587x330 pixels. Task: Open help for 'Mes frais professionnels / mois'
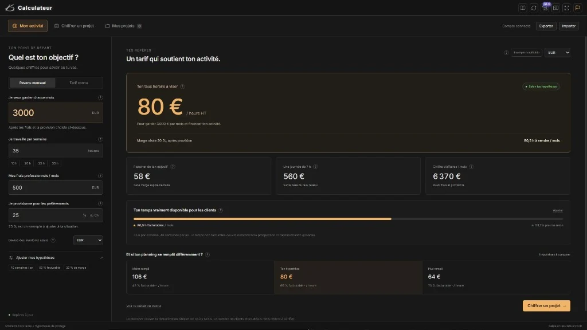click(100, 176)
